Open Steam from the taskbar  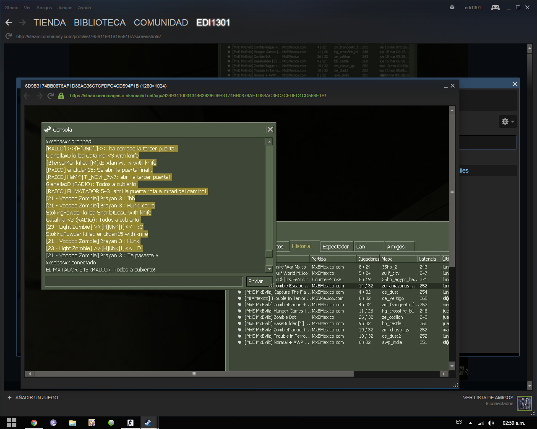[x=148, y=423]
